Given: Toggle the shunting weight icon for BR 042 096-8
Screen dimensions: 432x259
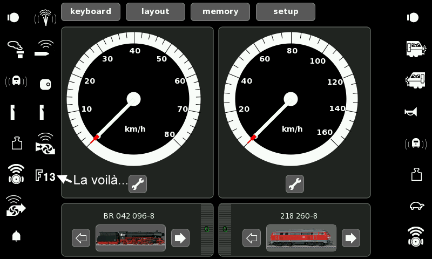Looking at the screenshot, I should (17, 143).
